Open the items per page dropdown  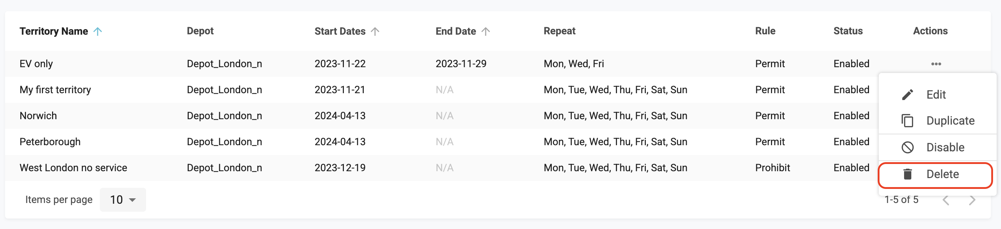pyautogui.click(x=122, y=200)
